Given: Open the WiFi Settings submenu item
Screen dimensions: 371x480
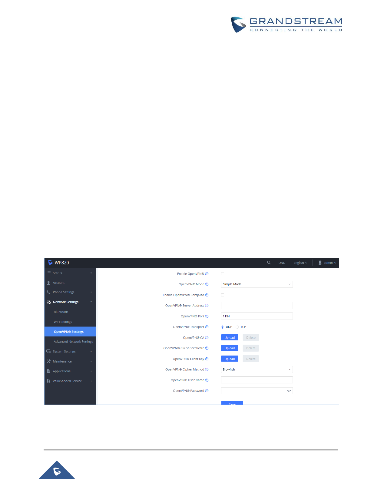Looking at the screenshot, I should click(x=70, y=322).
